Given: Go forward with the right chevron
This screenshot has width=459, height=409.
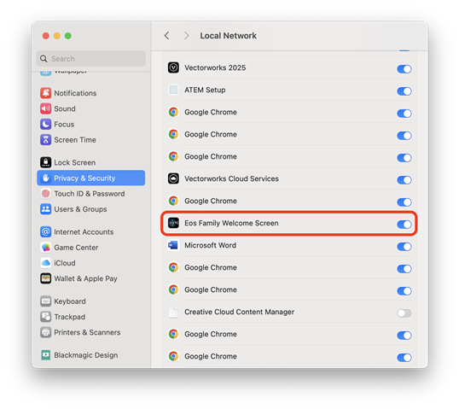Looking at the screenshot, I should [187, 36].
